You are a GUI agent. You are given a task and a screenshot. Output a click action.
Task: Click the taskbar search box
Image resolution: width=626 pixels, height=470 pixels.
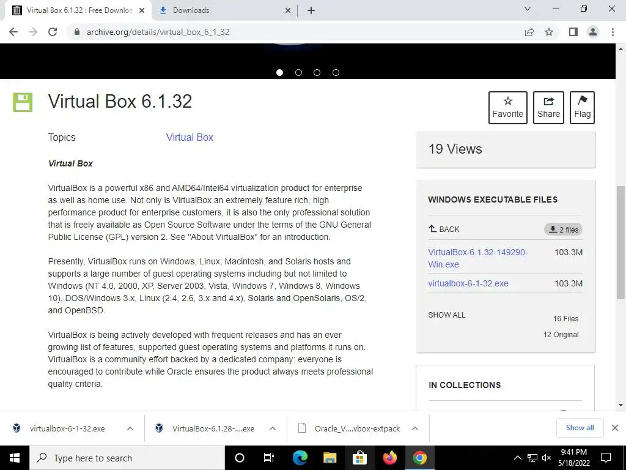click(127, 458)
